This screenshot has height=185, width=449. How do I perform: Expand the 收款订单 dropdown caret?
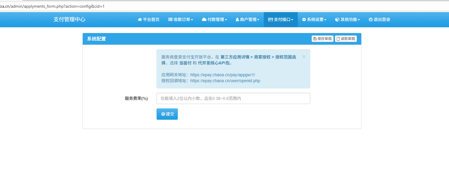pyautogui.click(x=192, y=20)
